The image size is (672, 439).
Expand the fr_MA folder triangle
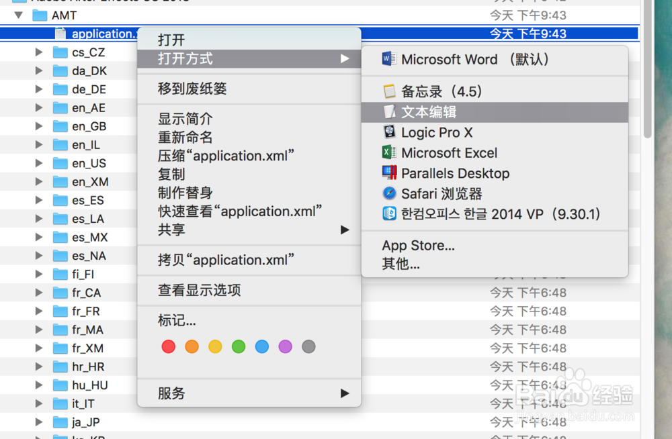pos(39,330)
